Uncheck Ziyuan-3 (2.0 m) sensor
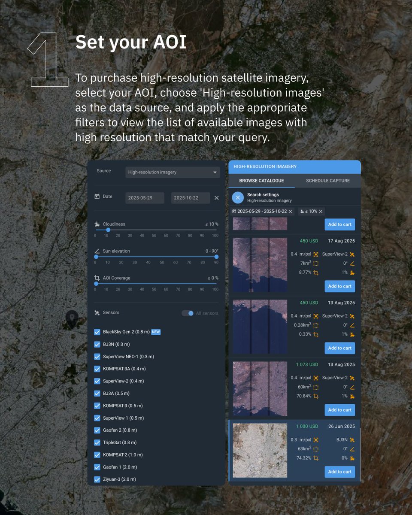Viewport: 412px width, 515px height. coord(97,479)
